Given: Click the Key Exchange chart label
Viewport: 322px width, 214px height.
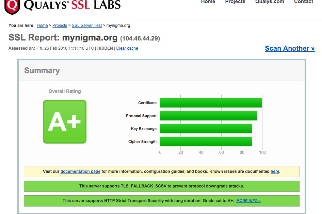Looking at the screenshot, I should 144,129.
